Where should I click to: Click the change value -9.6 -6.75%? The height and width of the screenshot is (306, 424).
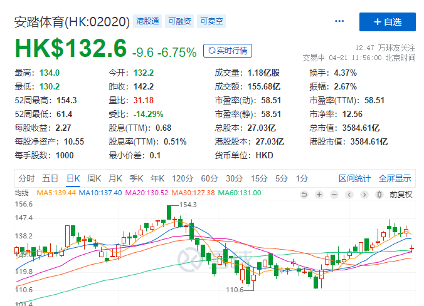tap(164, 53)
